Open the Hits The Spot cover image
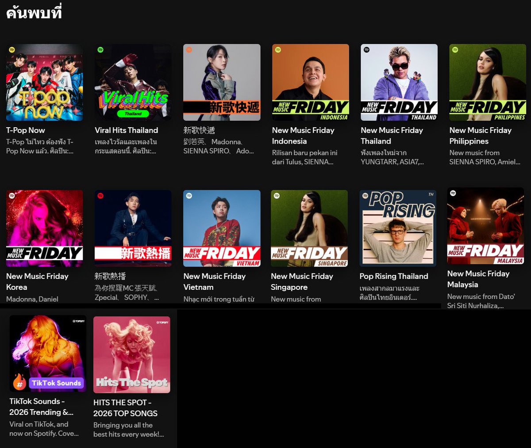Image resolution: width=531 pixels, height=448 pixels. coord(131,355)
